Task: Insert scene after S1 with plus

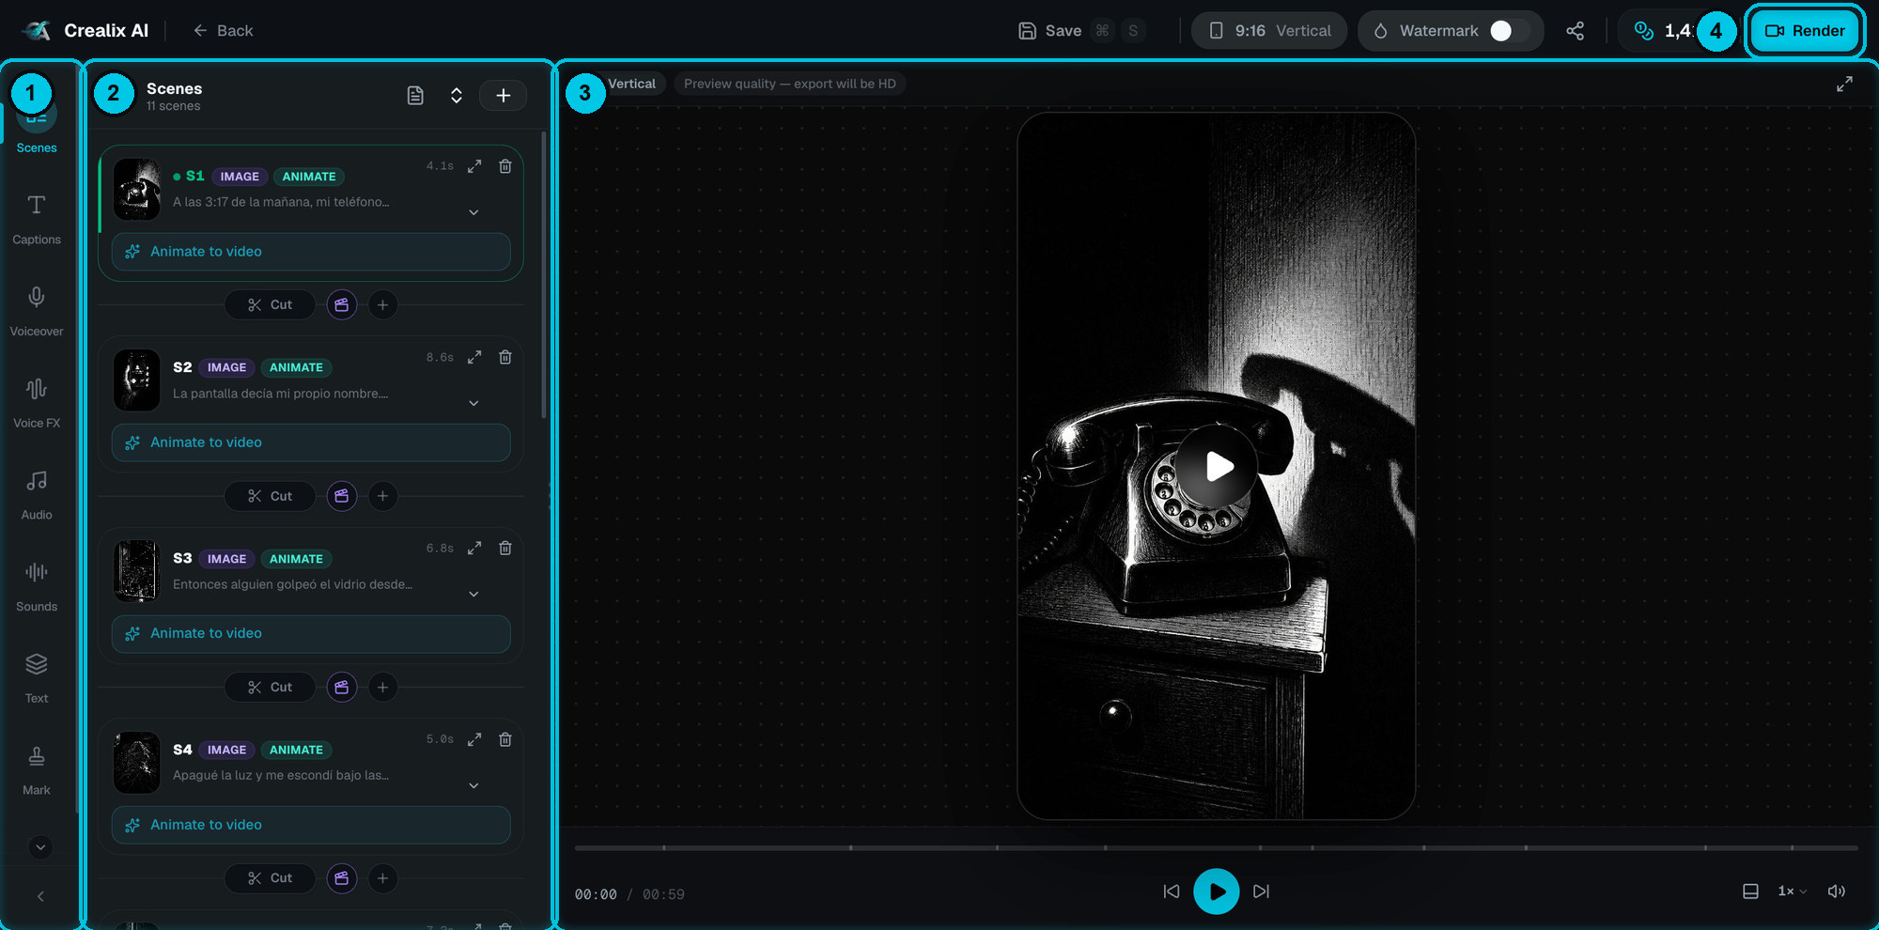Action: 382,304
